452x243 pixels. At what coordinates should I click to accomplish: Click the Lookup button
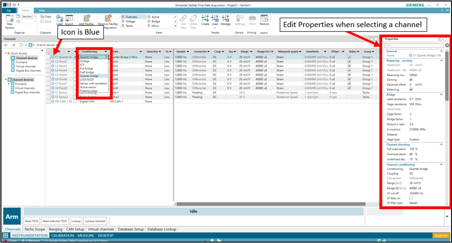click(x=76, y=221)
